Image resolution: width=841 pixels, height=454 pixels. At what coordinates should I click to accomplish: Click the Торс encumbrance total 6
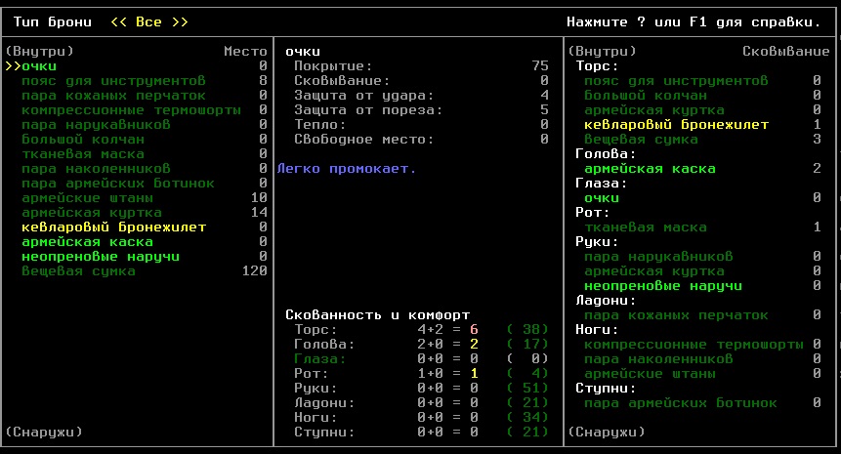pos(474,330)
